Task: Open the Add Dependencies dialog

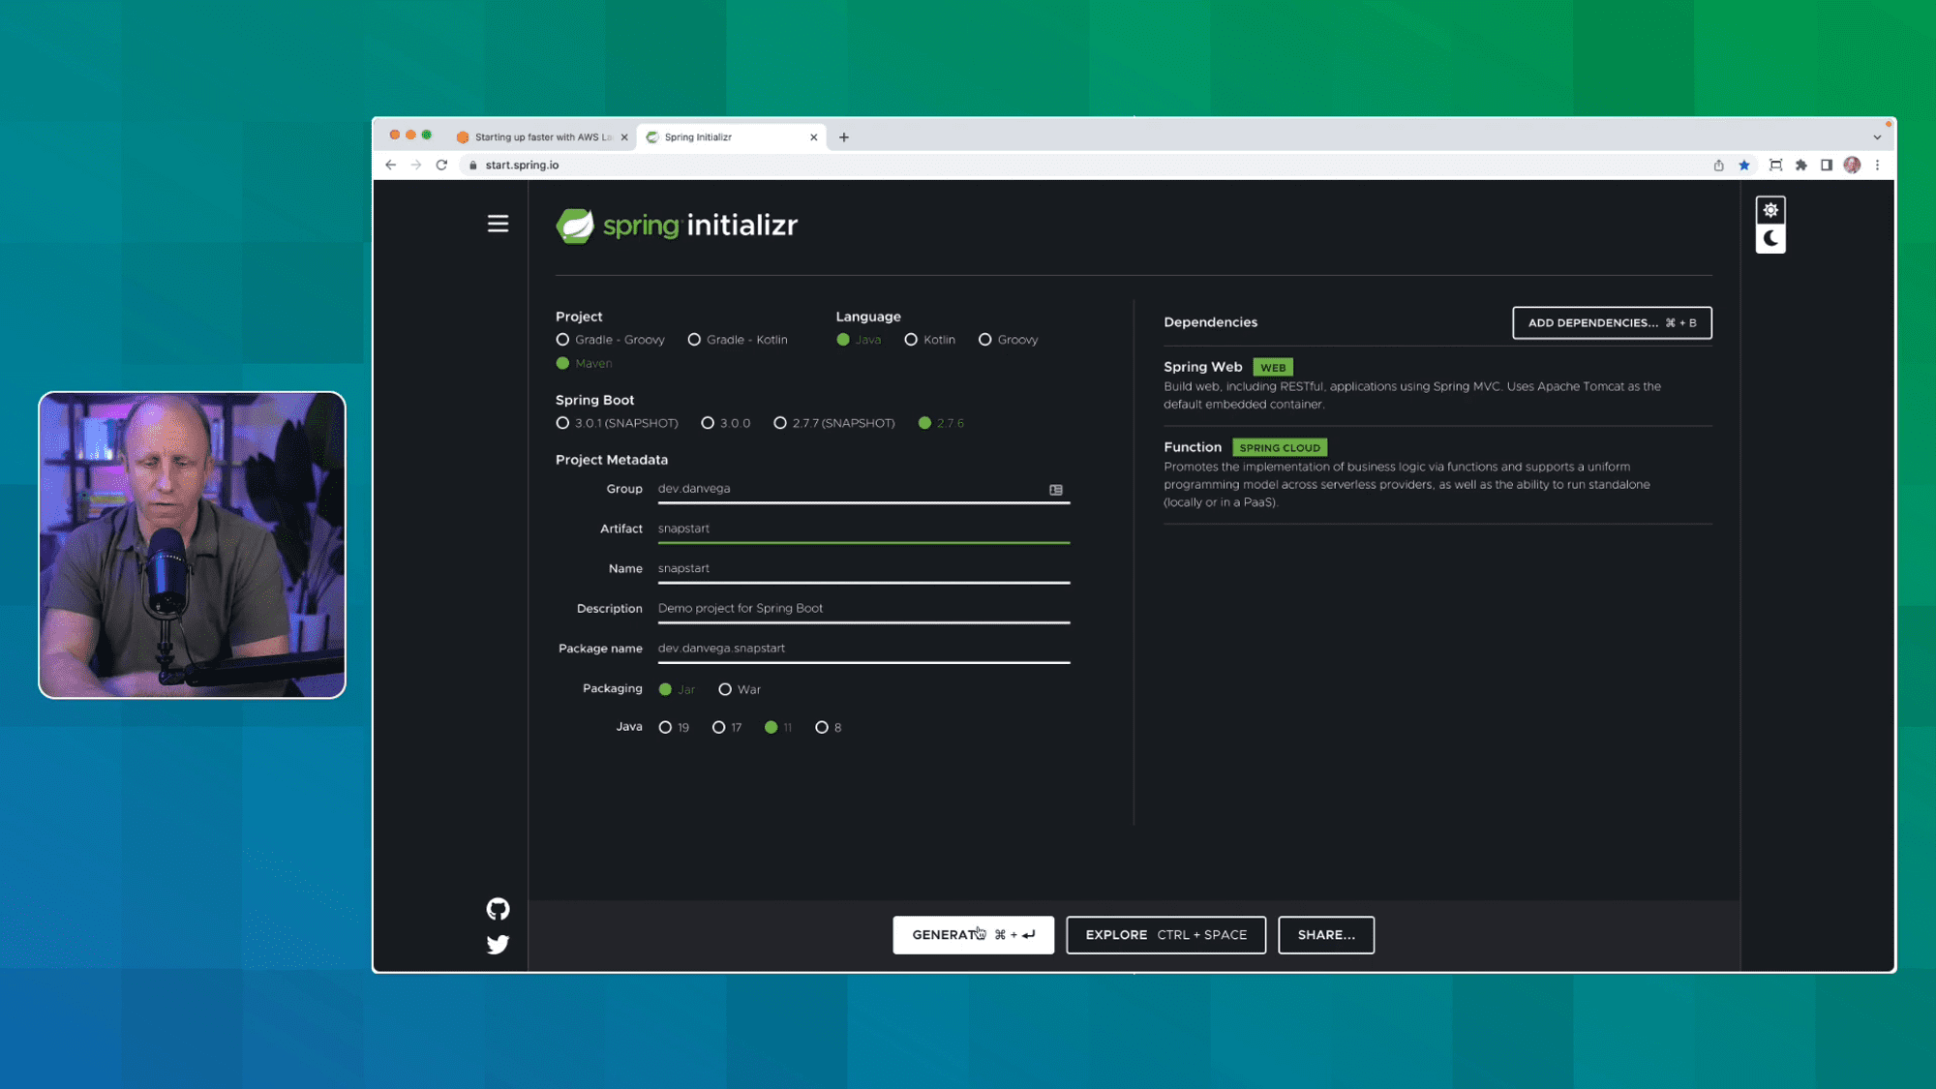Action: [1611, 322]
